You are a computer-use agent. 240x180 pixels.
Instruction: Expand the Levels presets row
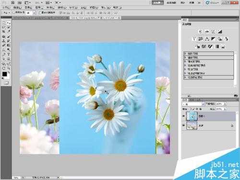click(x=185, y=54)
